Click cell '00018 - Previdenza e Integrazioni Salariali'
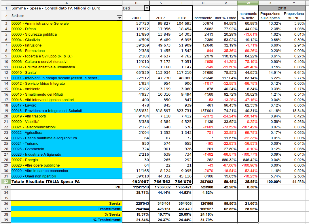Screen dimensions: 309x224 coord(67,111)
